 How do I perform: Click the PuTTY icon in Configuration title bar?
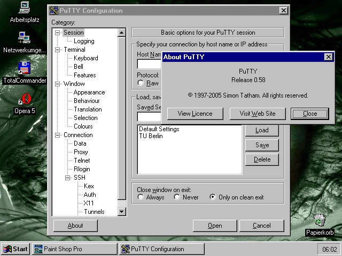pos(53,11)
